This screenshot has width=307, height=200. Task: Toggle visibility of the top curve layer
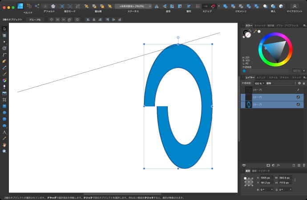(x=298, y=90)
